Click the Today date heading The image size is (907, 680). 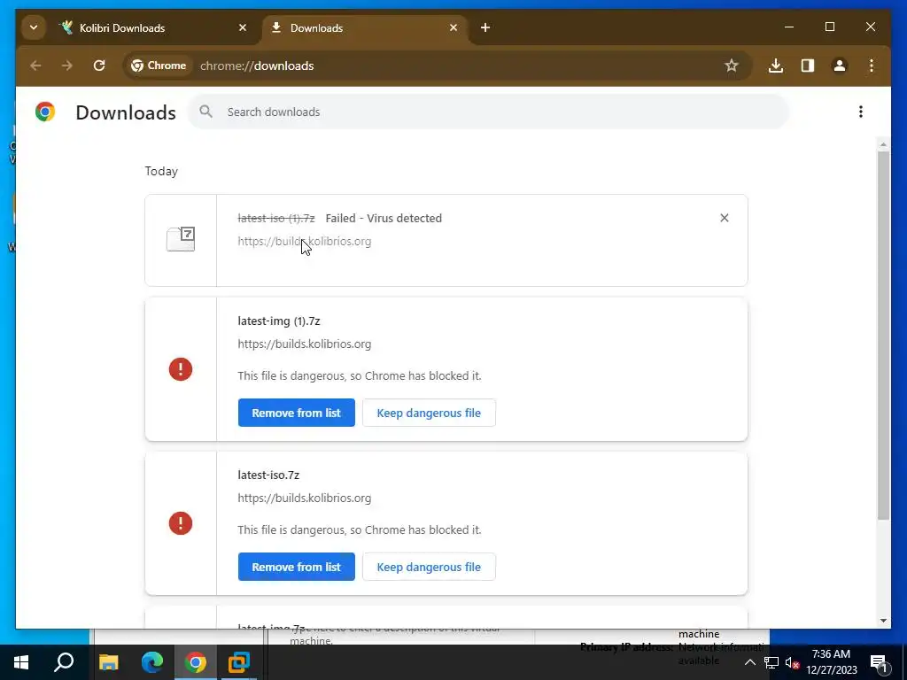161,171
